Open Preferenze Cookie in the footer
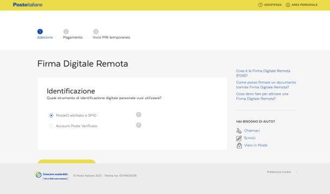330x194 pixels. pyautogui.click(x=279, y=172)
